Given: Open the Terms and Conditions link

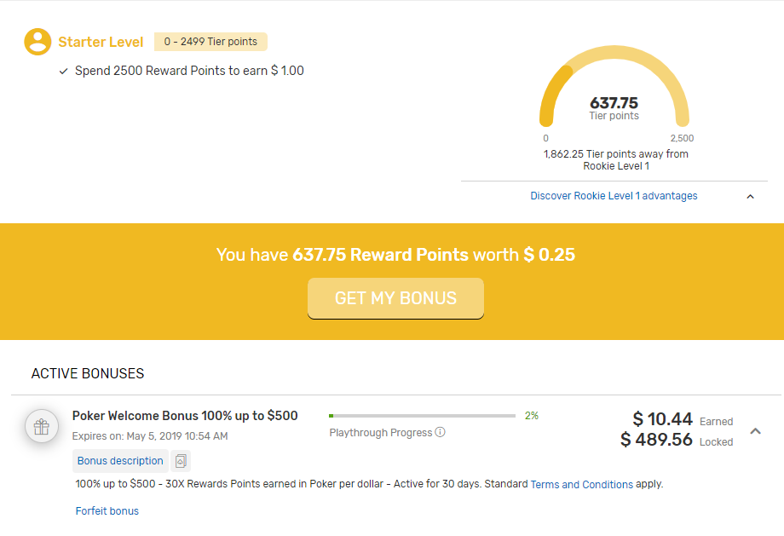Looking at the screenshot, I should 581,484.
